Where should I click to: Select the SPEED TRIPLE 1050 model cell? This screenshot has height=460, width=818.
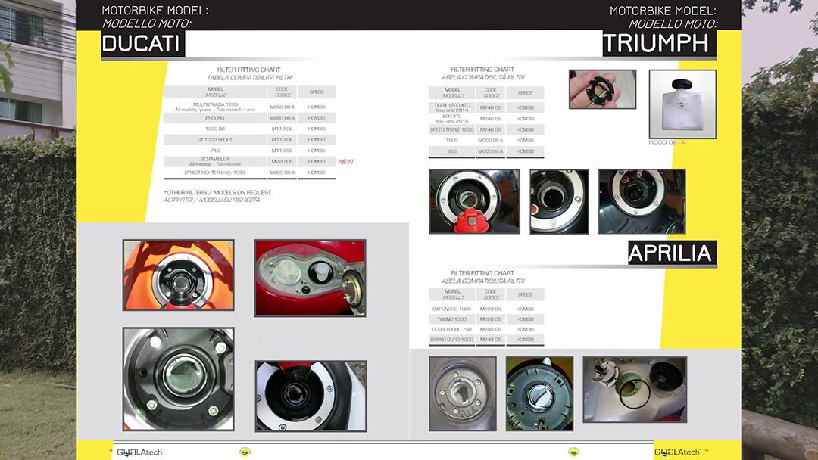pos(451,129)
